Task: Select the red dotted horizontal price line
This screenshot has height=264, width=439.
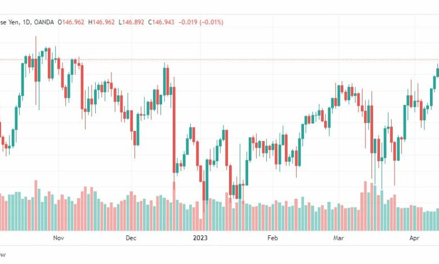Action: click(x=219, y=60)
